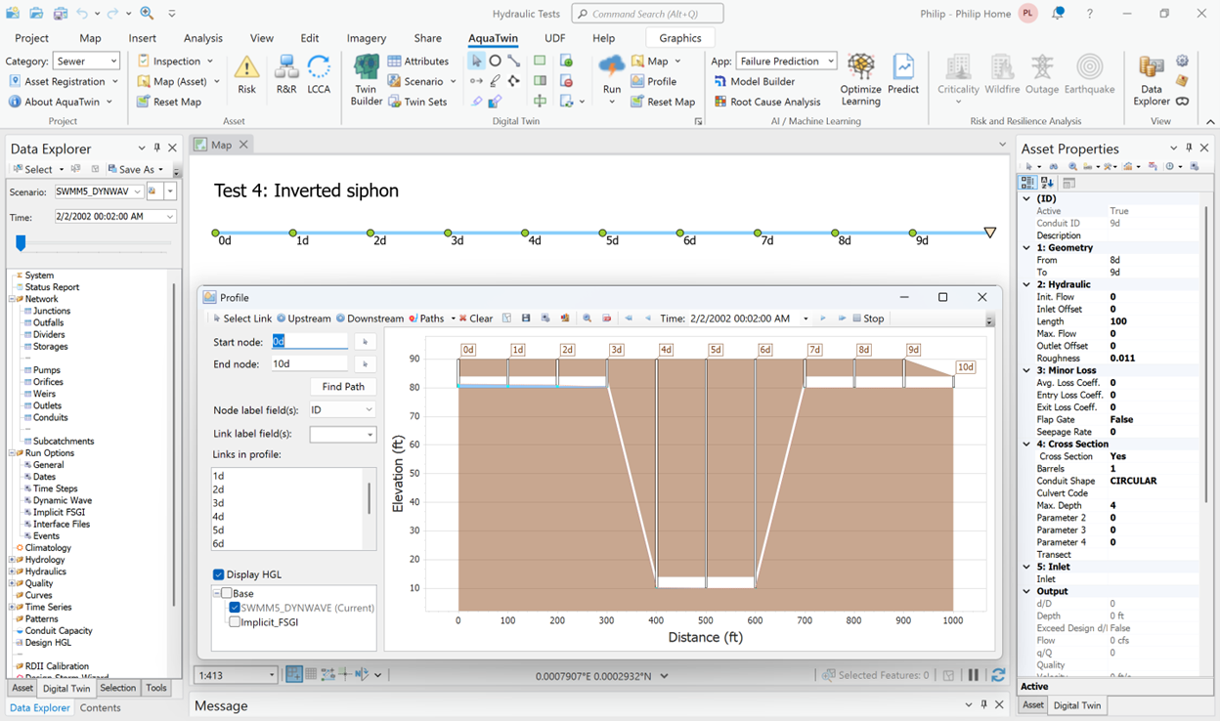Click the End node input field
Screen dimensions: 1220x721
pos(309,364)
